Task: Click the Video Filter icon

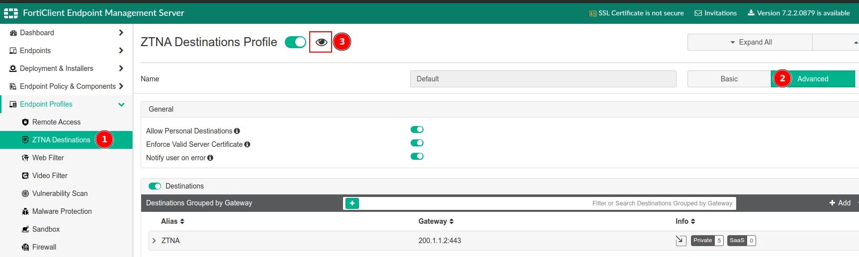Action: click(25, 176)
